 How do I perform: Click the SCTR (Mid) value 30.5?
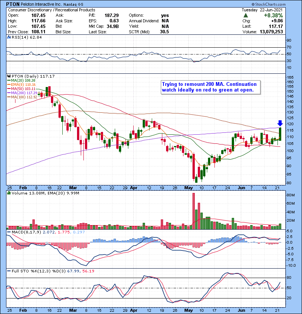pyautogui.click(x=165, y=32)
